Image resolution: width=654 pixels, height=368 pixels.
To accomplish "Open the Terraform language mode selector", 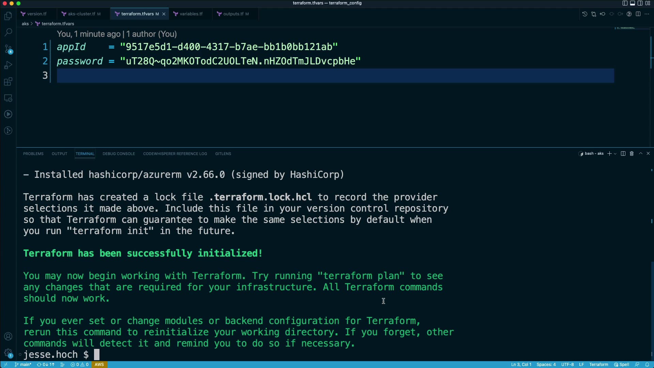I will 598,365.
